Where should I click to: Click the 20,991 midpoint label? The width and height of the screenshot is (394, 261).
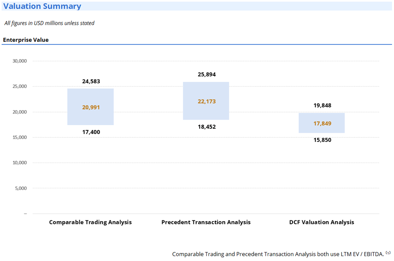click(x=91, y=107)
